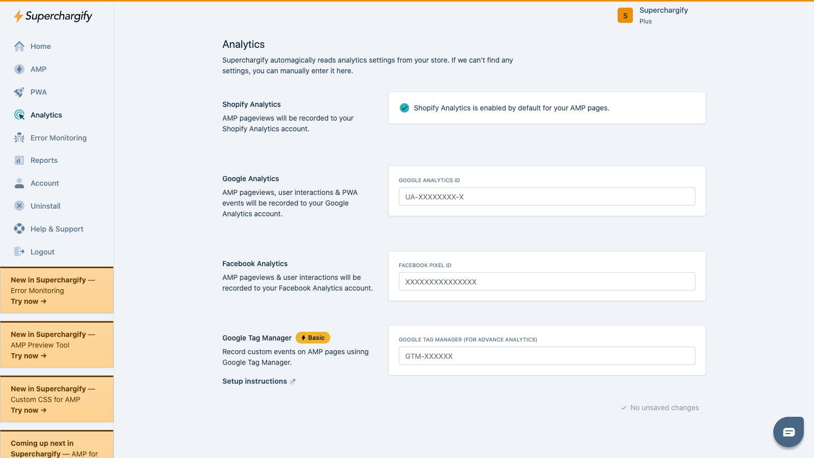Click the Help & Support lifebuoy icon
The image size is (814, 458).
coord(19,229)
